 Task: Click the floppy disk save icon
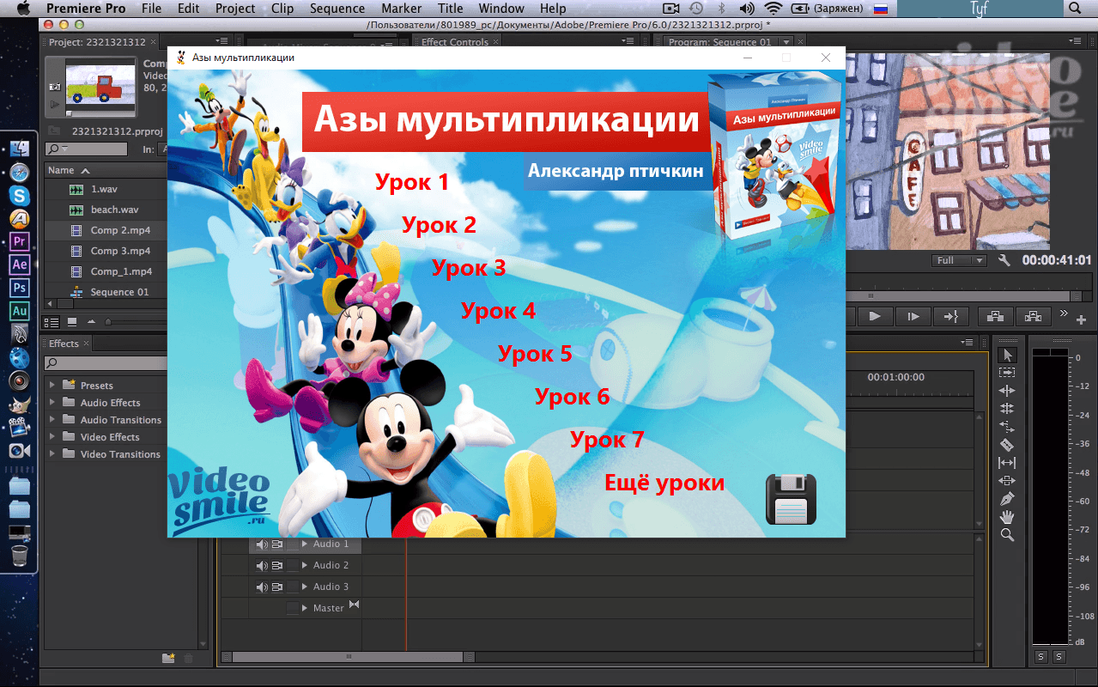791,499
